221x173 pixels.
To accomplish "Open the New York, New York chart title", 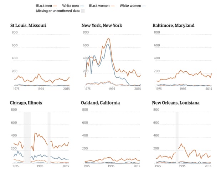I will (x=102, y=25).
